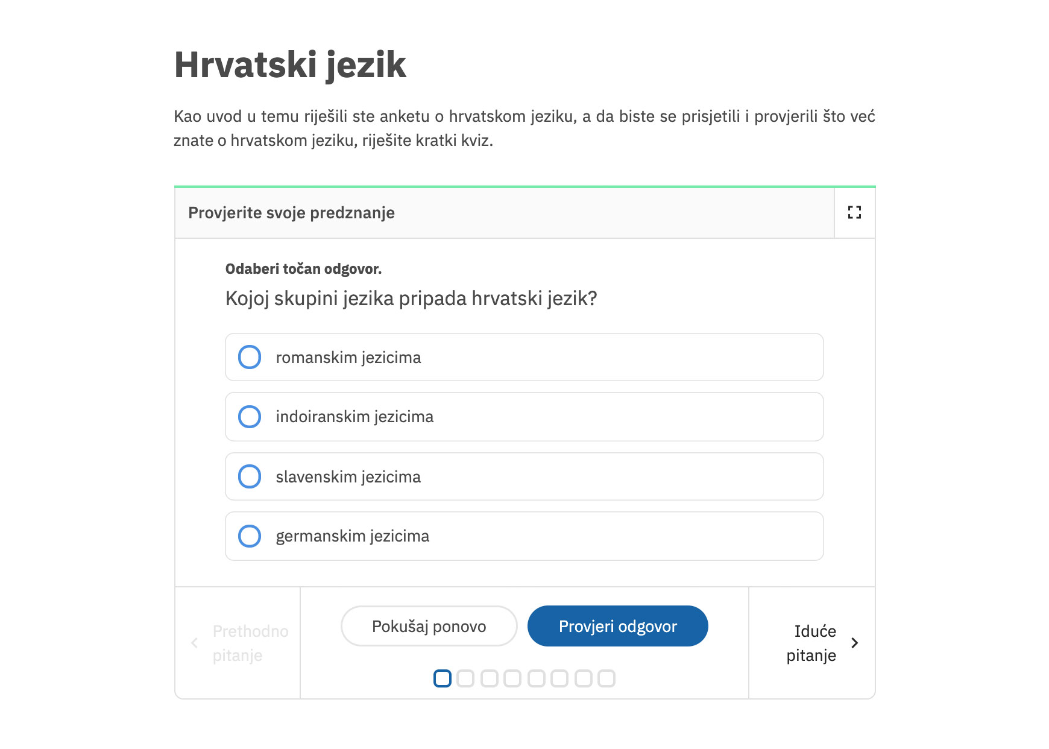Image resolution: width=1049 pixels, height=749 pixels.
Task: Pick the slavenskim jezicima radio button
Action: point(250,476)
